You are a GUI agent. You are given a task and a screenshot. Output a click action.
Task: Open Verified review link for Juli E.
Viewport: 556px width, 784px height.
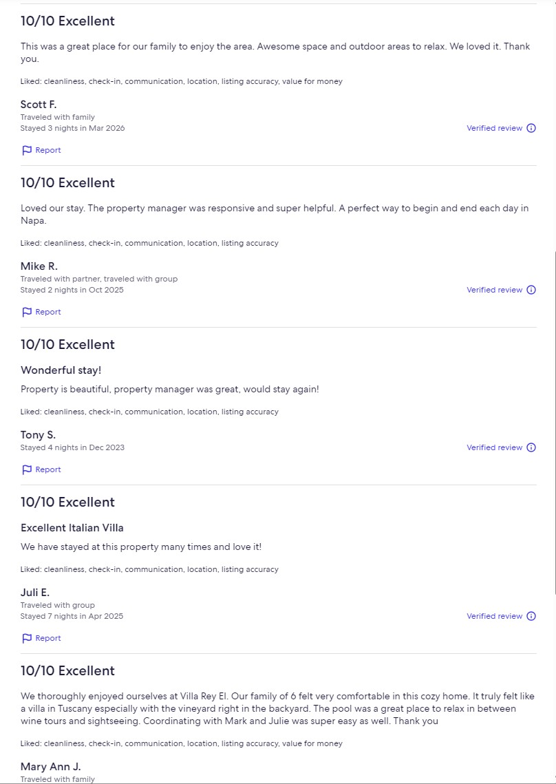click(495, 616)
